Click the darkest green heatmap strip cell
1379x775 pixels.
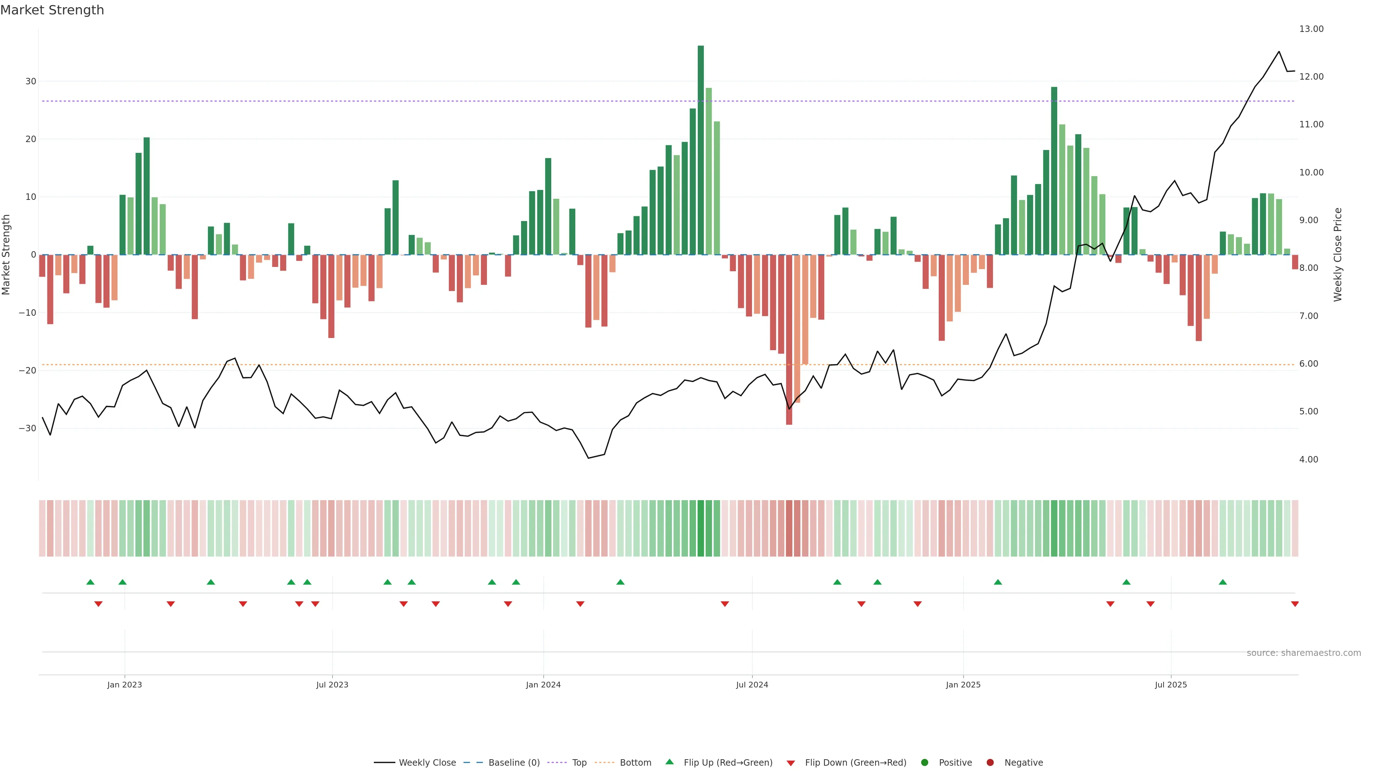pos(701,529)
